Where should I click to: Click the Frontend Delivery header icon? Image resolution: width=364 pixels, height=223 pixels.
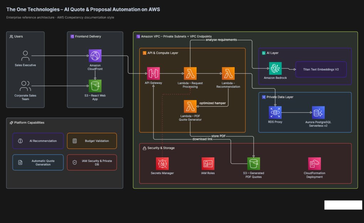pyautogui.click(x=72, y=37)
